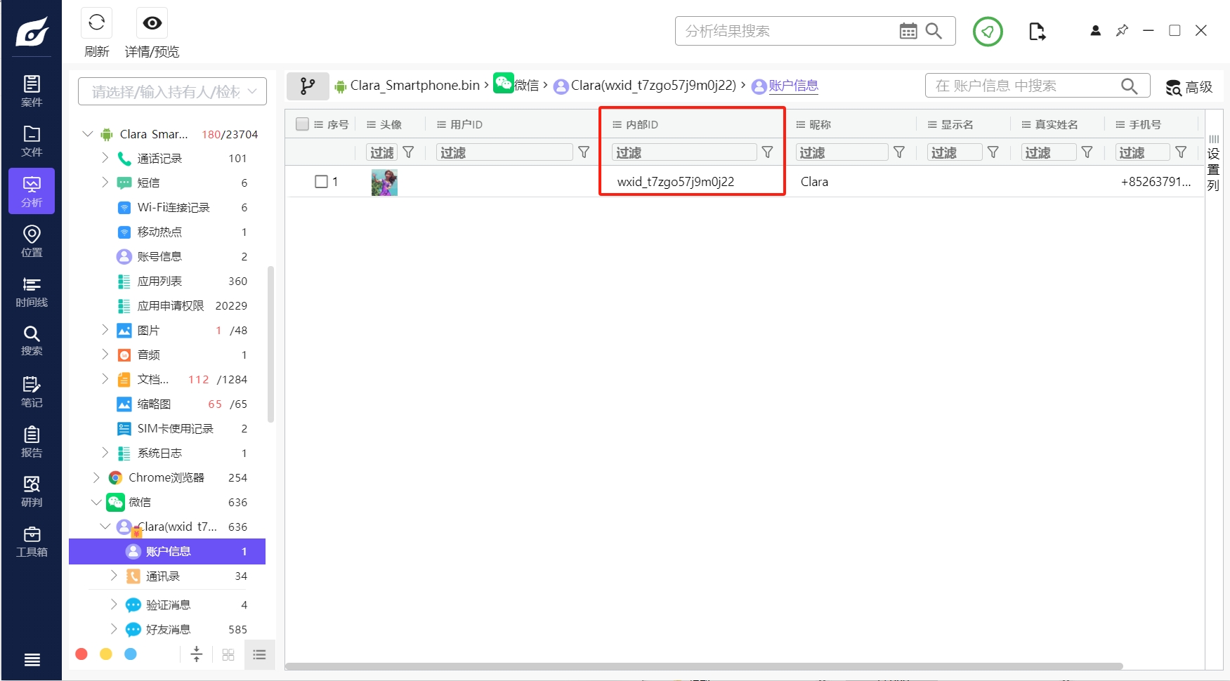Check the select-all checkbox in table header

tap(303, 124)
